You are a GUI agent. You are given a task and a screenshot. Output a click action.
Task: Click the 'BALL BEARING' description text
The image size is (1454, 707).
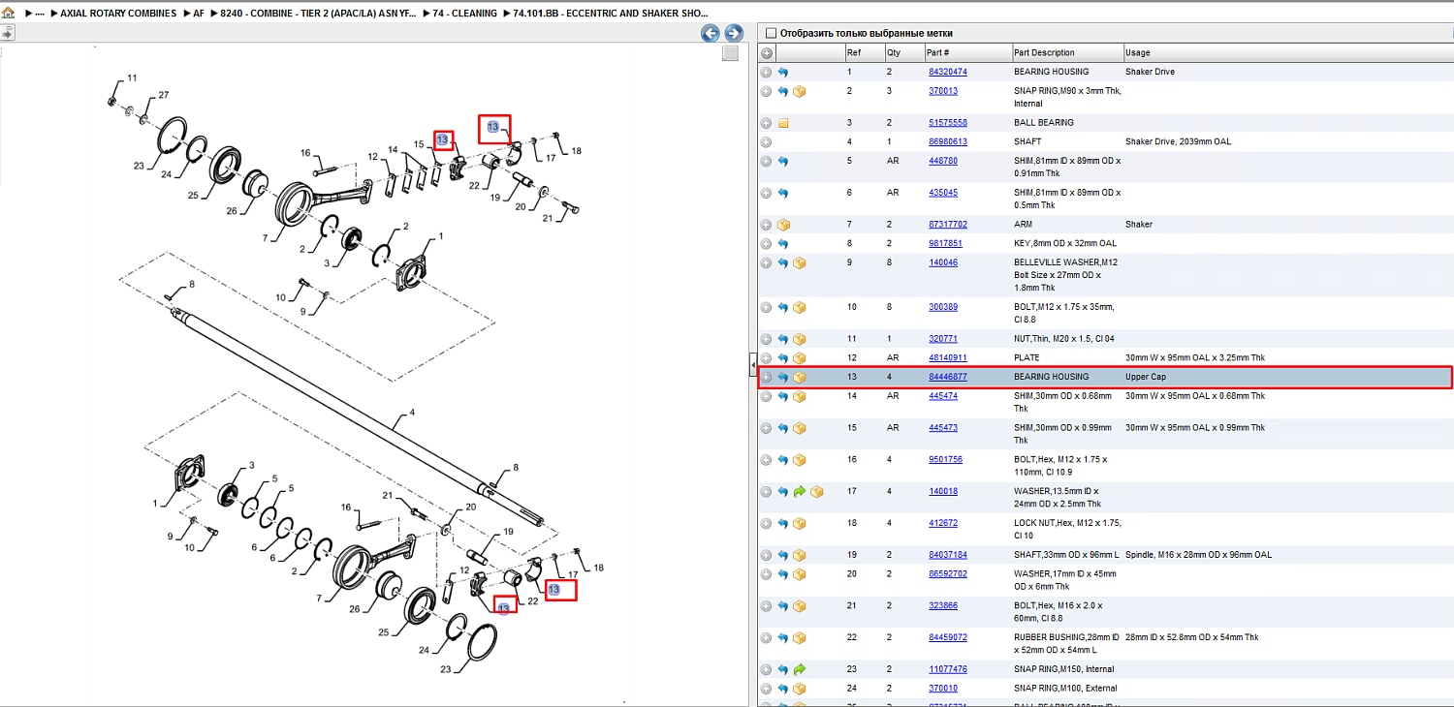tap(1044, 124)
